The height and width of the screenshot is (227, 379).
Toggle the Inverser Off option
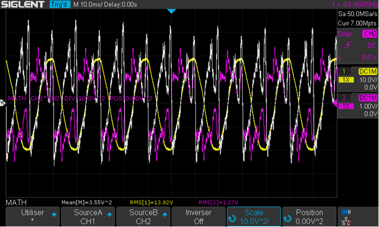(198, 216)
